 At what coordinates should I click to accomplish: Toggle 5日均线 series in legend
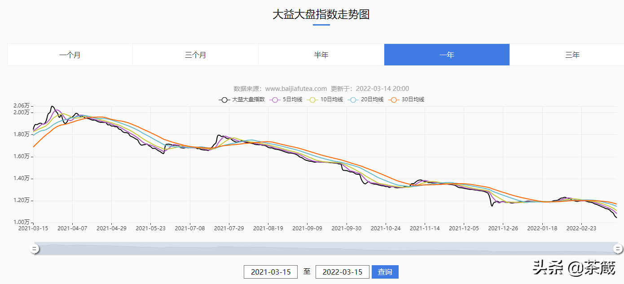pos(286,99)
